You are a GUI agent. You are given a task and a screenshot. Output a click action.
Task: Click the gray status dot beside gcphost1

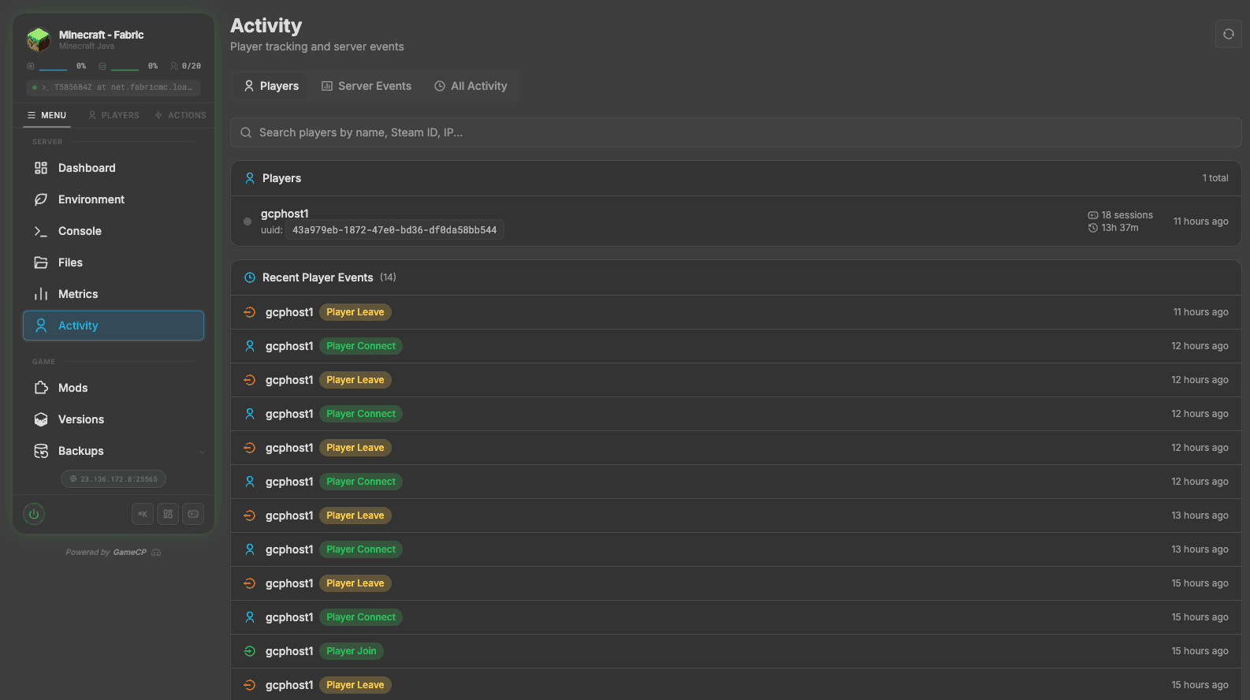click(x=247, y=222)
